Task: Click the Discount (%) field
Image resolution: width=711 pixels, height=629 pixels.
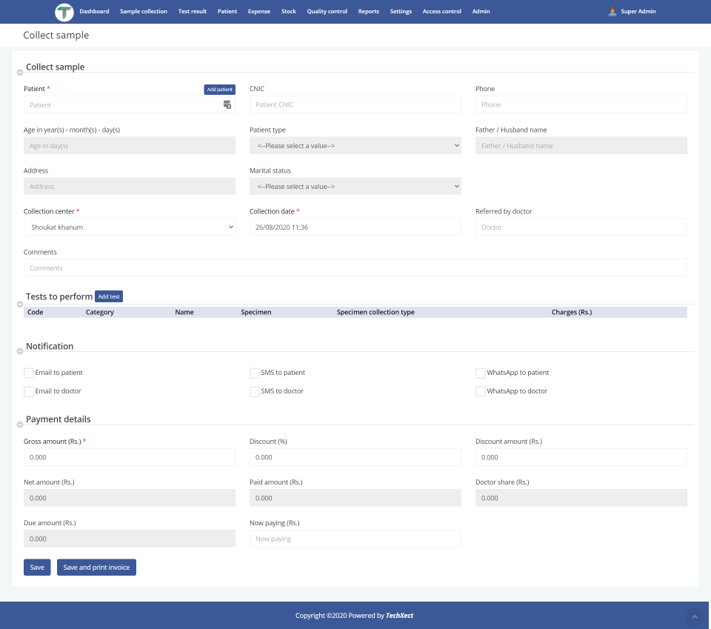Action: coord(355,458)
